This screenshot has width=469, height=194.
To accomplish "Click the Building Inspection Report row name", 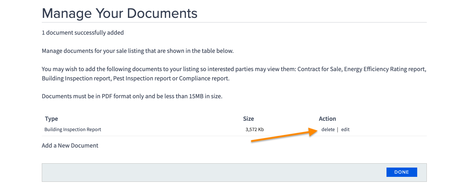I will point(73,129).
